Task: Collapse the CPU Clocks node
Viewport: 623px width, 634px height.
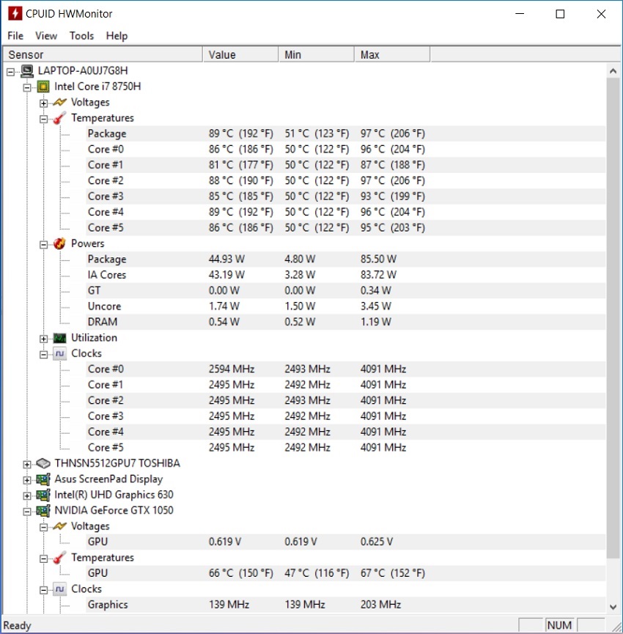Action: coord(44,355)
